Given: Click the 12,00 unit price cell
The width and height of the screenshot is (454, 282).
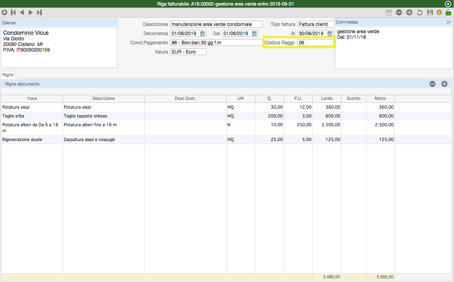Looking at the screenshot, I should pos(298,107).
